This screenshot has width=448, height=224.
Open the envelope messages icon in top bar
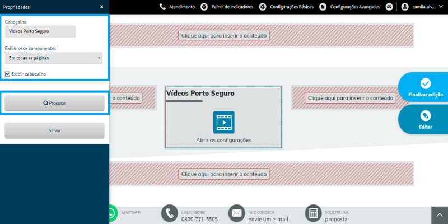[390, 7]
